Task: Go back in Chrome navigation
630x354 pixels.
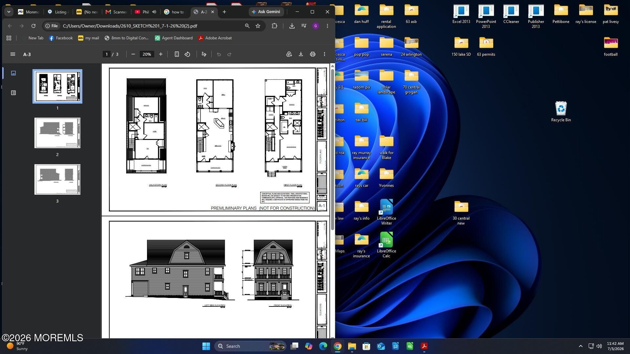Action: tap(10, 26)
